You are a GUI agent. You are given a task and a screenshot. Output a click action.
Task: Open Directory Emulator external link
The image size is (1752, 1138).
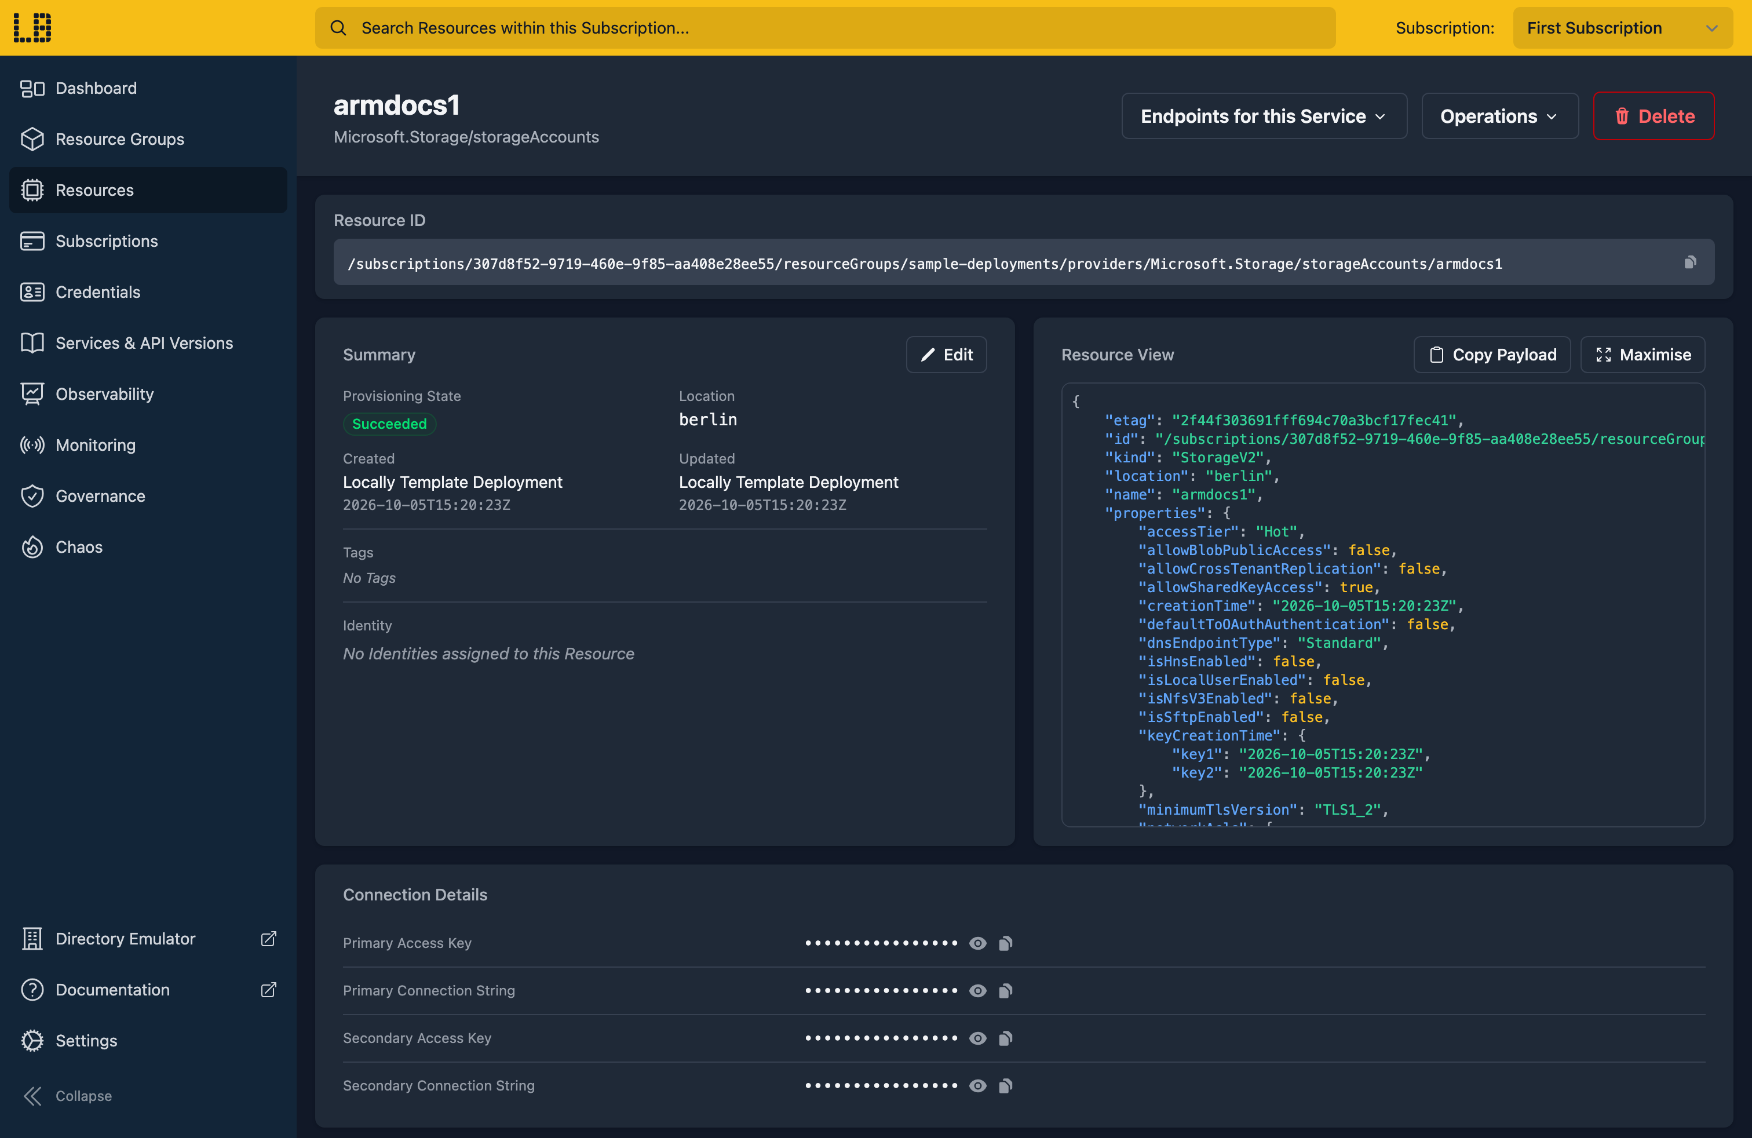point(148,939)
